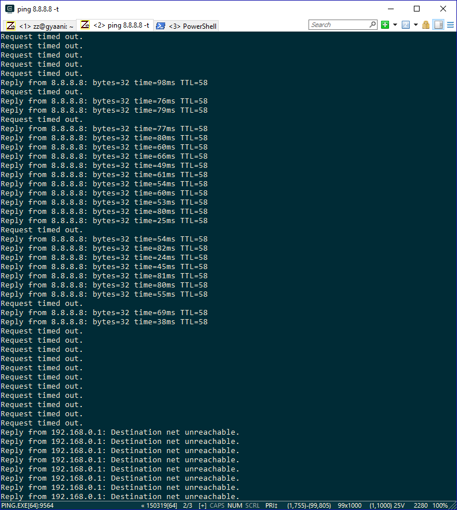Open the new console dropdown arrow
The height and width of the screenshot is (510, 457).
[395, 25]
